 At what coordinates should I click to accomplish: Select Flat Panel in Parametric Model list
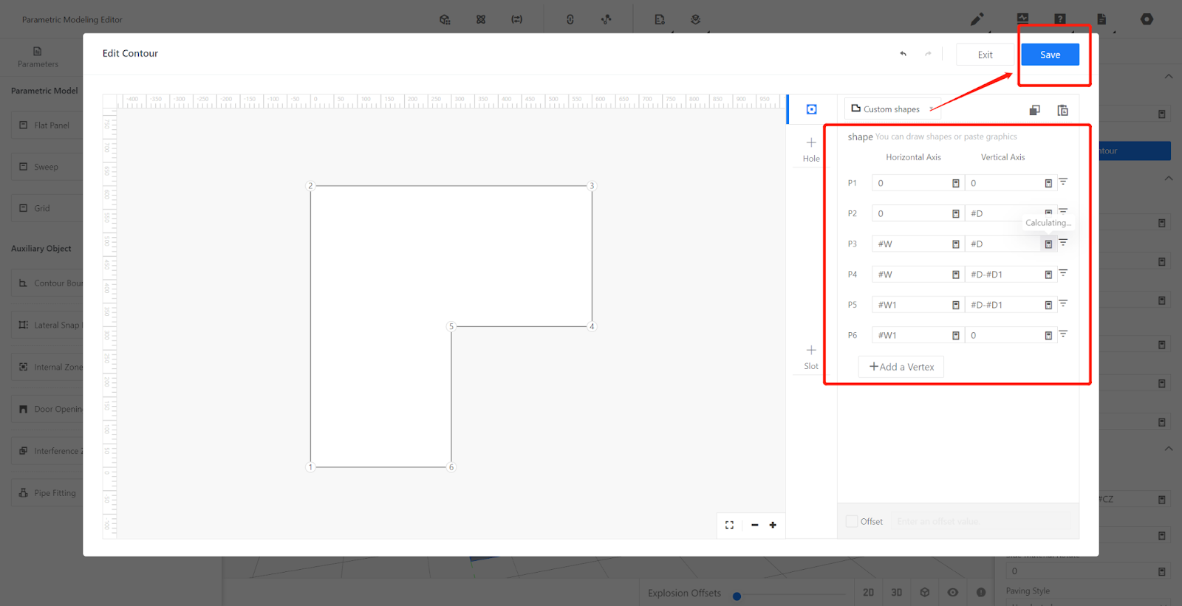pos(47,125)
